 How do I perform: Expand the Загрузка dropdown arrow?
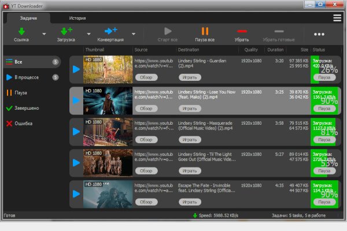tap(88, 34)
